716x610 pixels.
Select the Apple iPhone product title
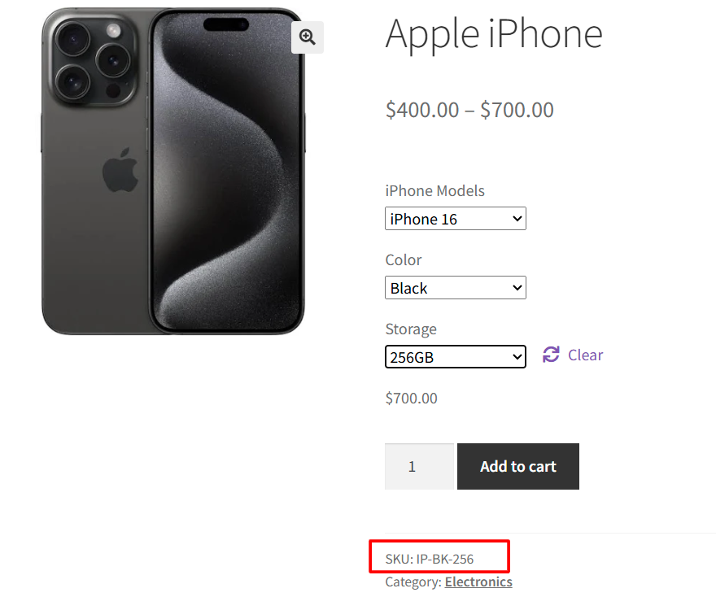pyautogui.click(x=493, y=34)
